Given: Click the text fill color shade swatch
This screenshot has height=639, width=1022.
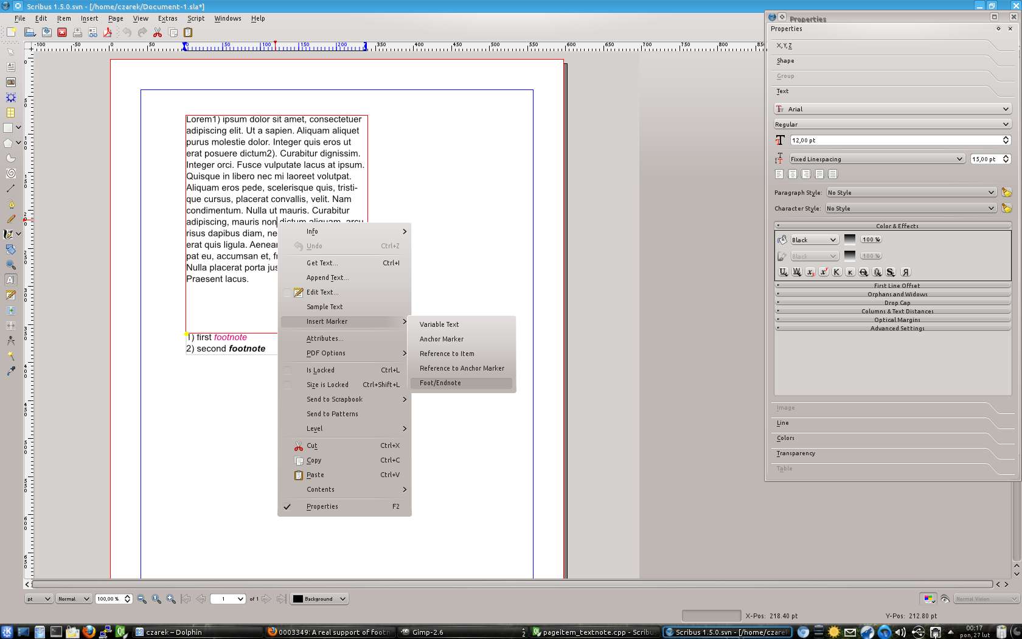Looking at the screenshot, I should click(x=850, y=240).
